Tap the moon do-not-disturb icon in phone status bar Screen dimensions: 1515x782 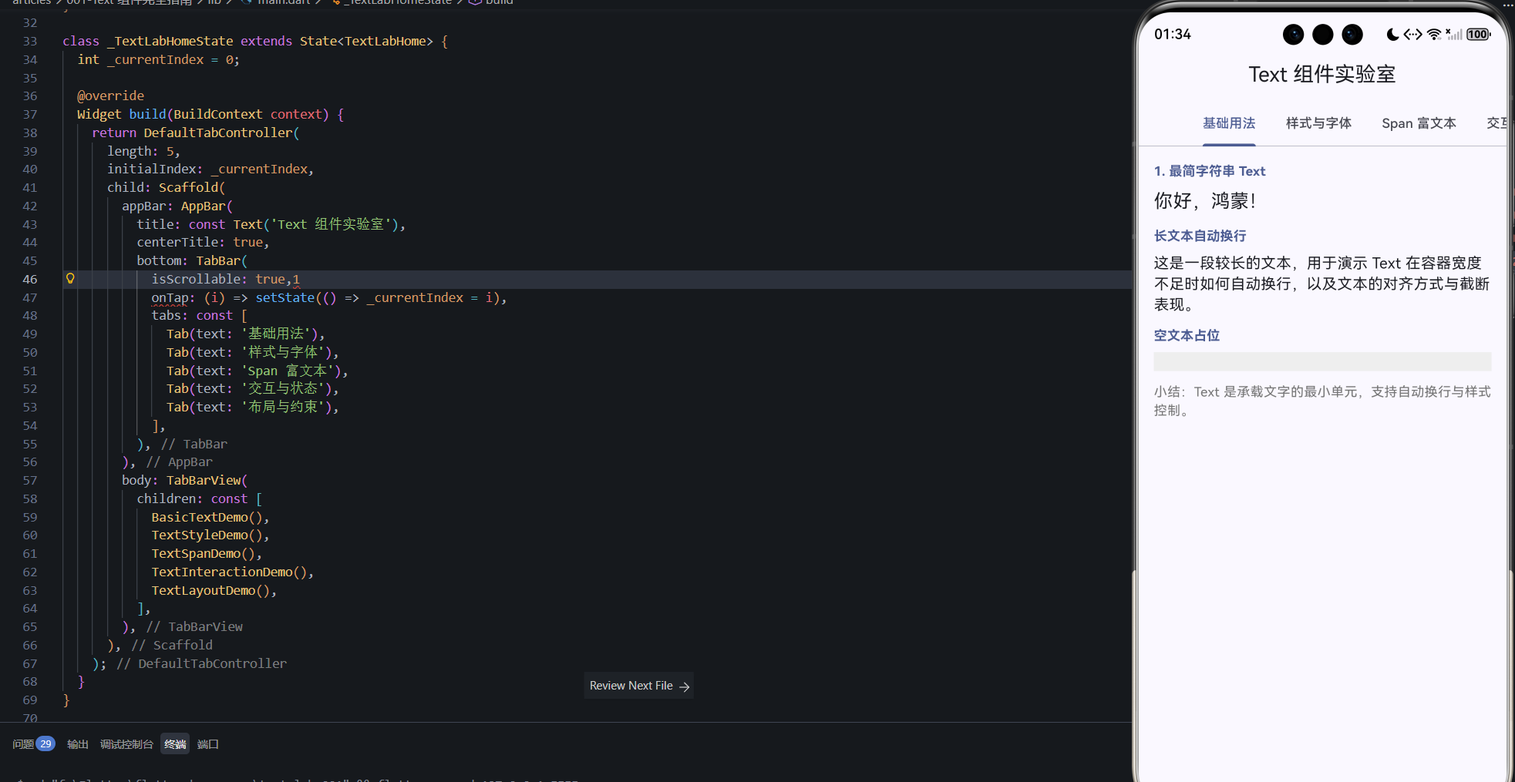pyautogui.click(x=1392, y=35)
